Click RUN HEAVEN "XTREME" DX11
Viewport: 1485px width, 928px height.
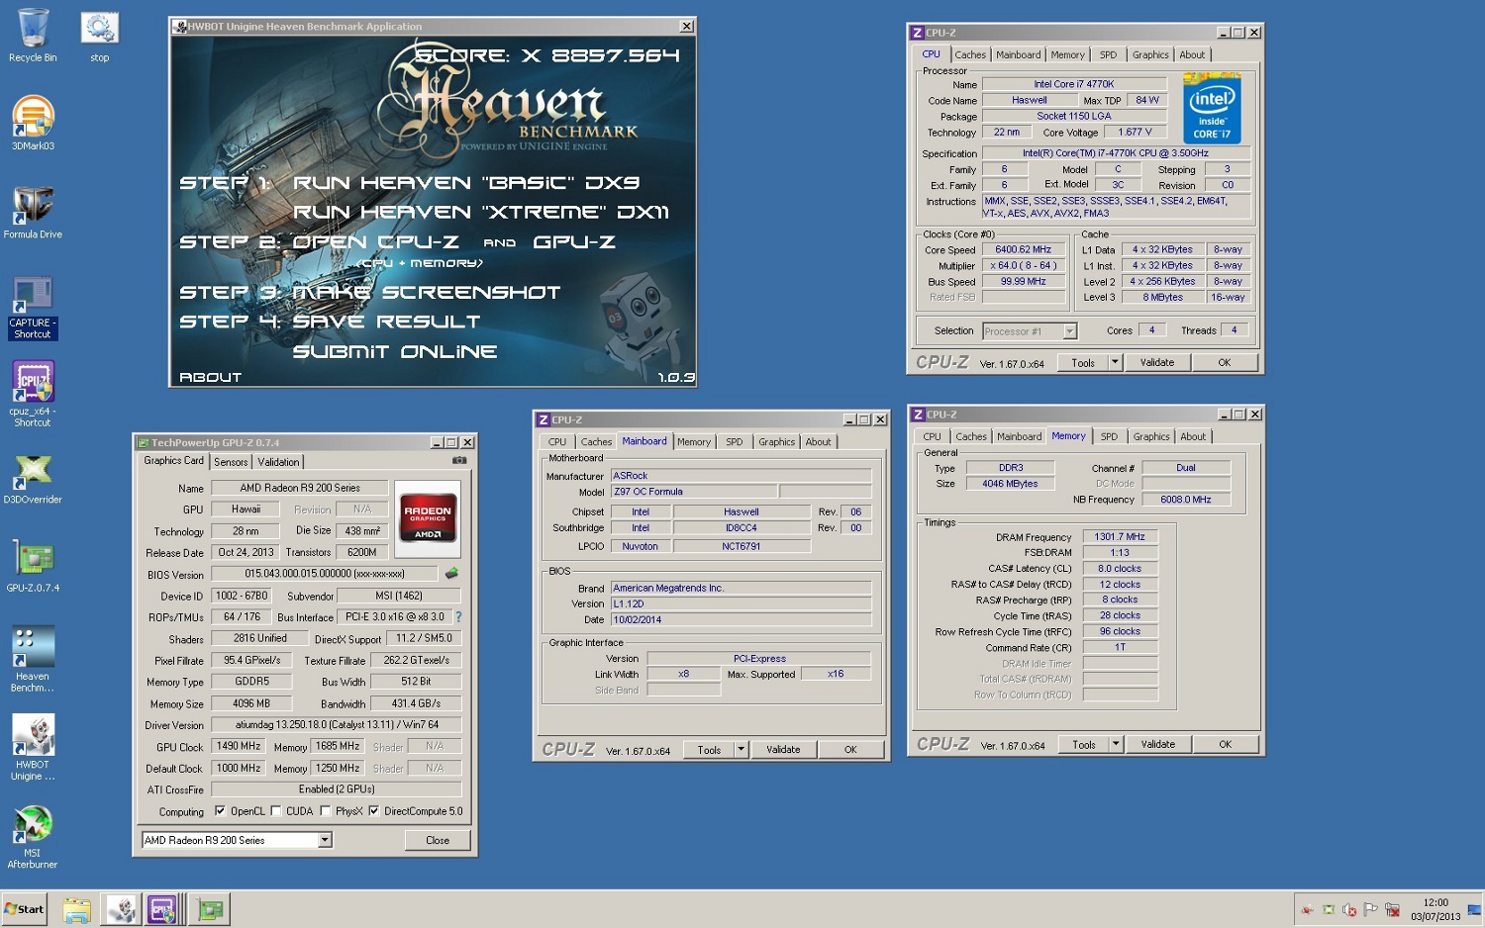click(x=480, y=213)
